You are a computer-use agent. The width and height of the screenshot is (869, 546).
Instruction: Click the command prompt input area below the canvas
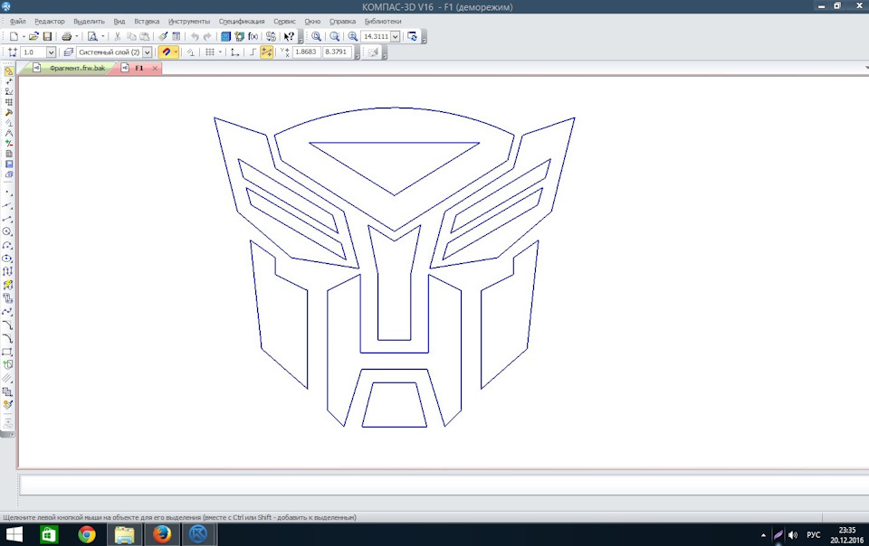444,485
